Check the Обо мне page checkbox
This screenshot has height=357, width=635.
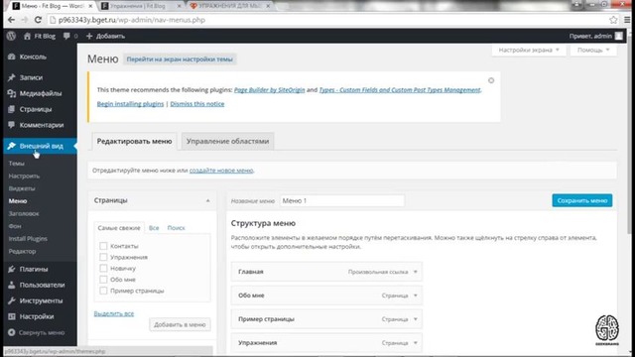(103, 280)
